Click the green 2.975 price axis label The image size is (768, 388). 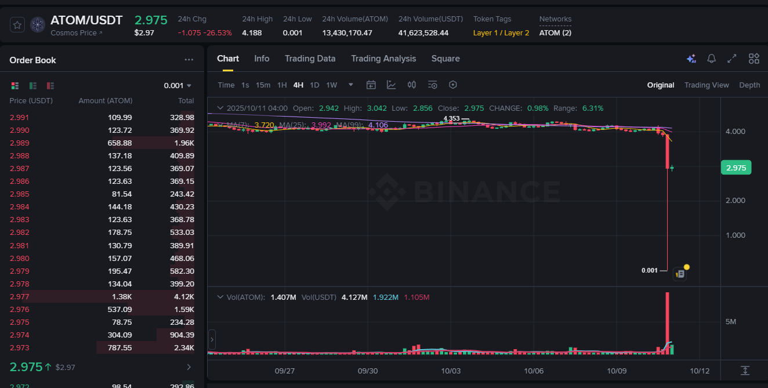pos(736,168)
